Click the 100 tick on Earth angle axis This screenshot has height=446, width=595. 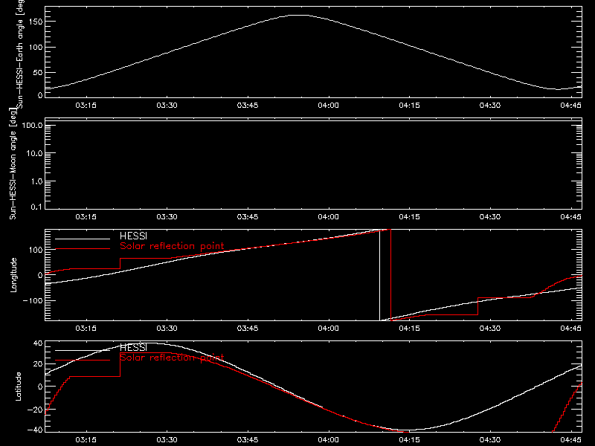35,47
